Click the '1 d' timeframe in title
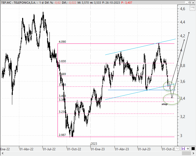 [41, 3]
